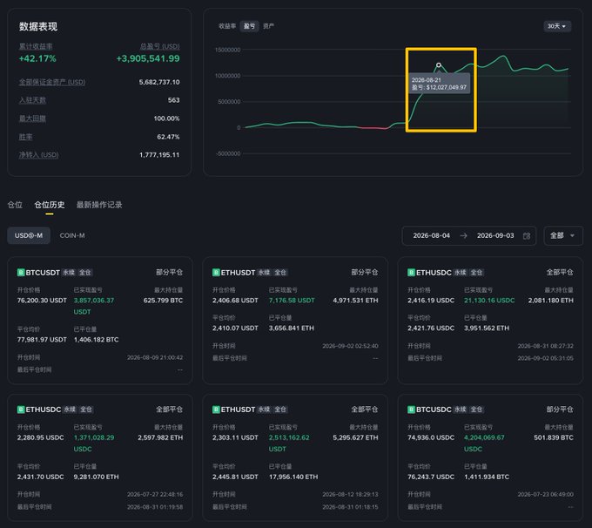The image size is (592, 528).
Task: Click the max position 625.799 BTC
Action: pos(163,301)
